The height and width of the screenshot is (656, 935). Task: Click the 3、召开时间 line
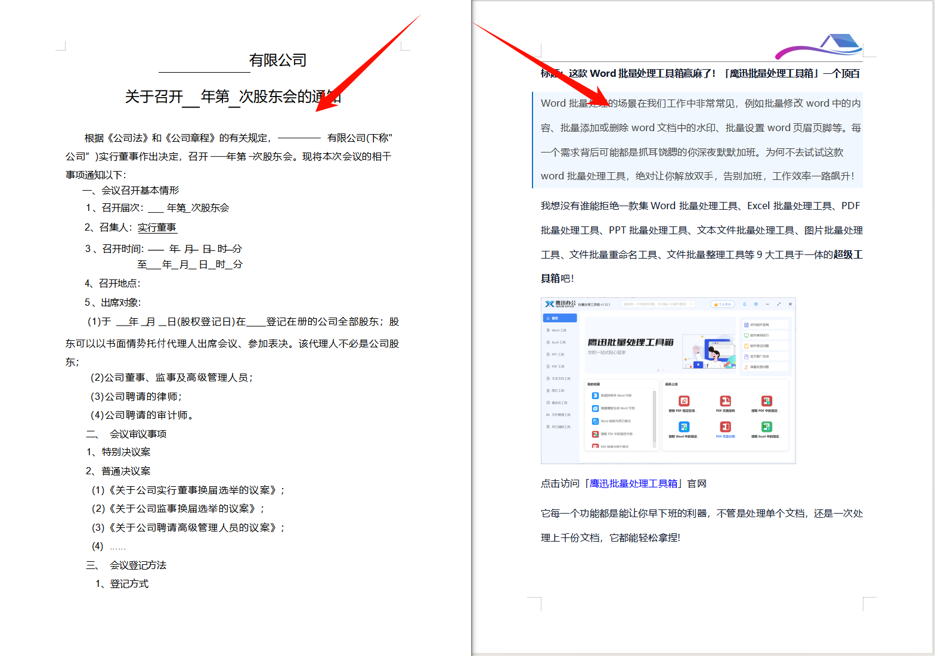163,249
